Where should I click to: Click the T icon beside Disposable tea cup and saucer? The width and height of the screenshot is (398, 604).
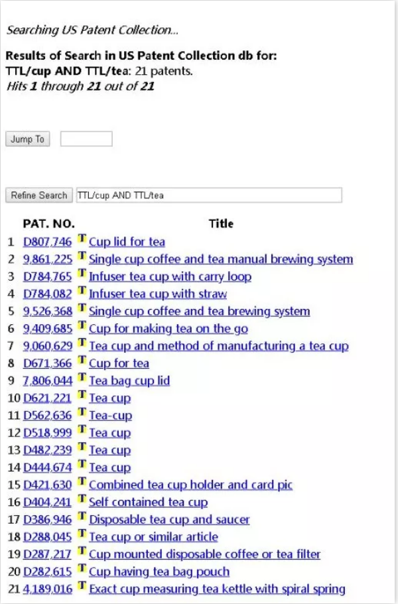tap(82, 518)
